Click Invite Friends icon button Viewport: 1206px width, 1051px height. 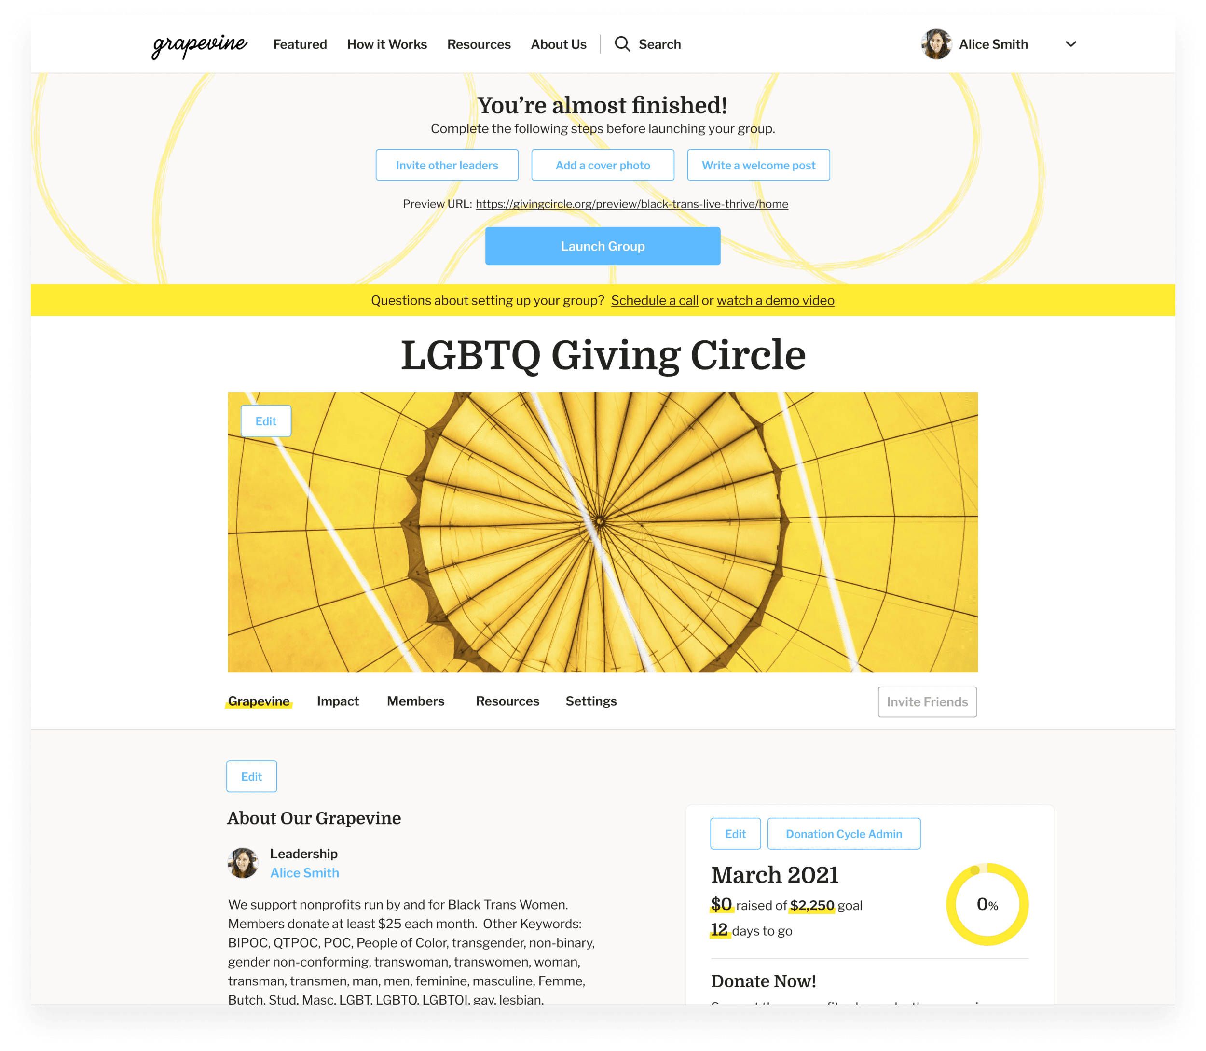click(926, 702)
